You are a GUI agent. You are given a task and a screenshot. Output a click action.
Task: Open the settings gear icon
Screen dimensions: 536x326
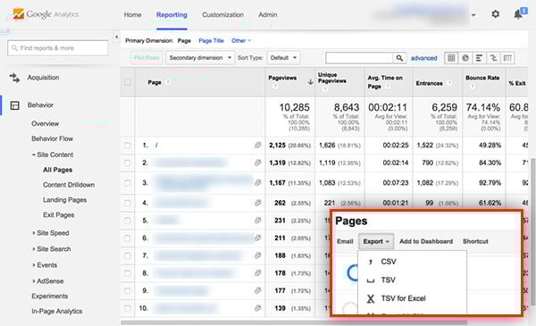tap(495, 14)
